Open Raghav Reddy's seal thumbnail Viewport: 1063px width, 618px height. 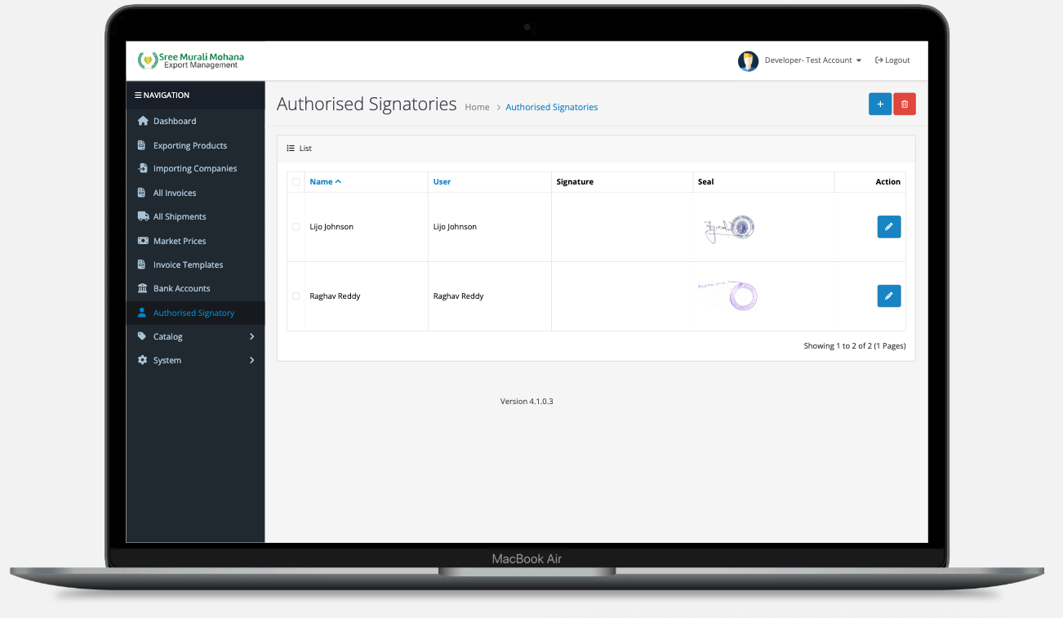[729, 296]
